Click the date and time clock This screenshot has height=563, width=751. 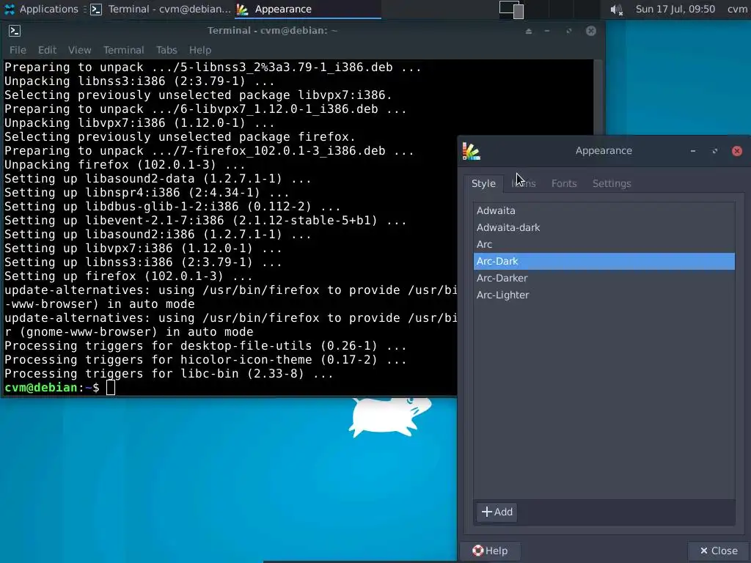[675, 9]
